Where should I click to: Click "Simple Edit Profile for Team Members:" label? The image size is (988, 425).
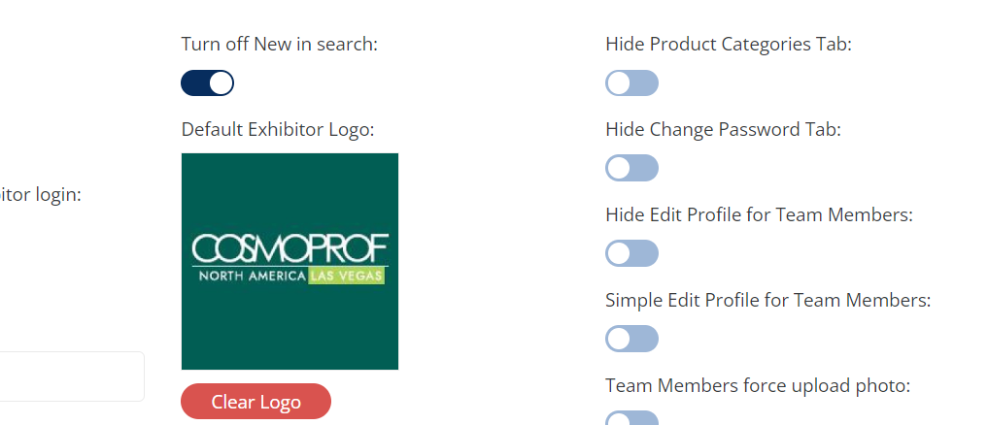pos(767,300)
